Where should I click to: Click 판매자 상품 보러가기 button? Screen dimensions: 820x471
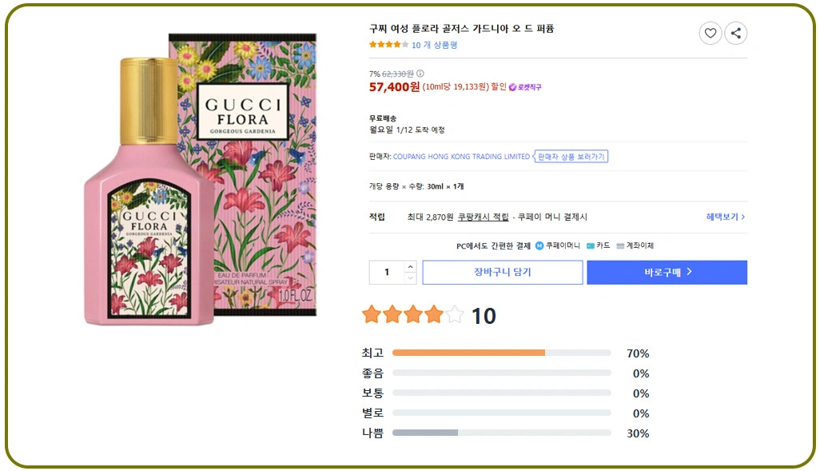(x=571, y=157)
